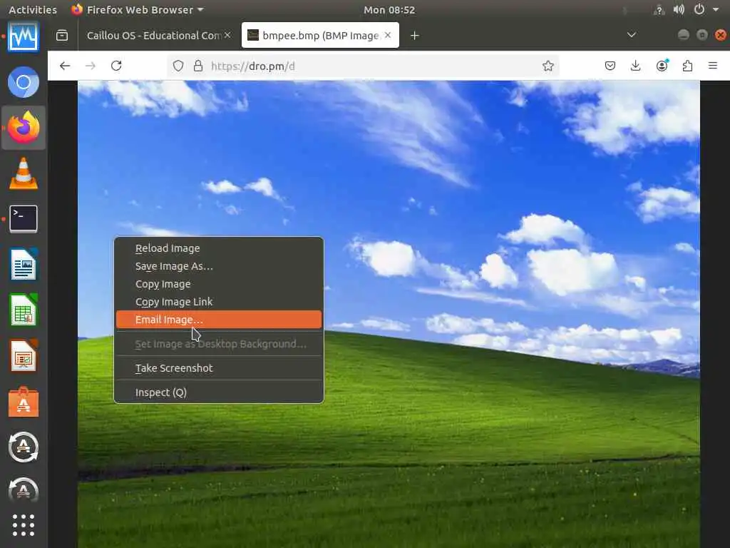This screenshot has height=548, width=730.
Task: Select Copy Image Link
Action: coord(219,302)
